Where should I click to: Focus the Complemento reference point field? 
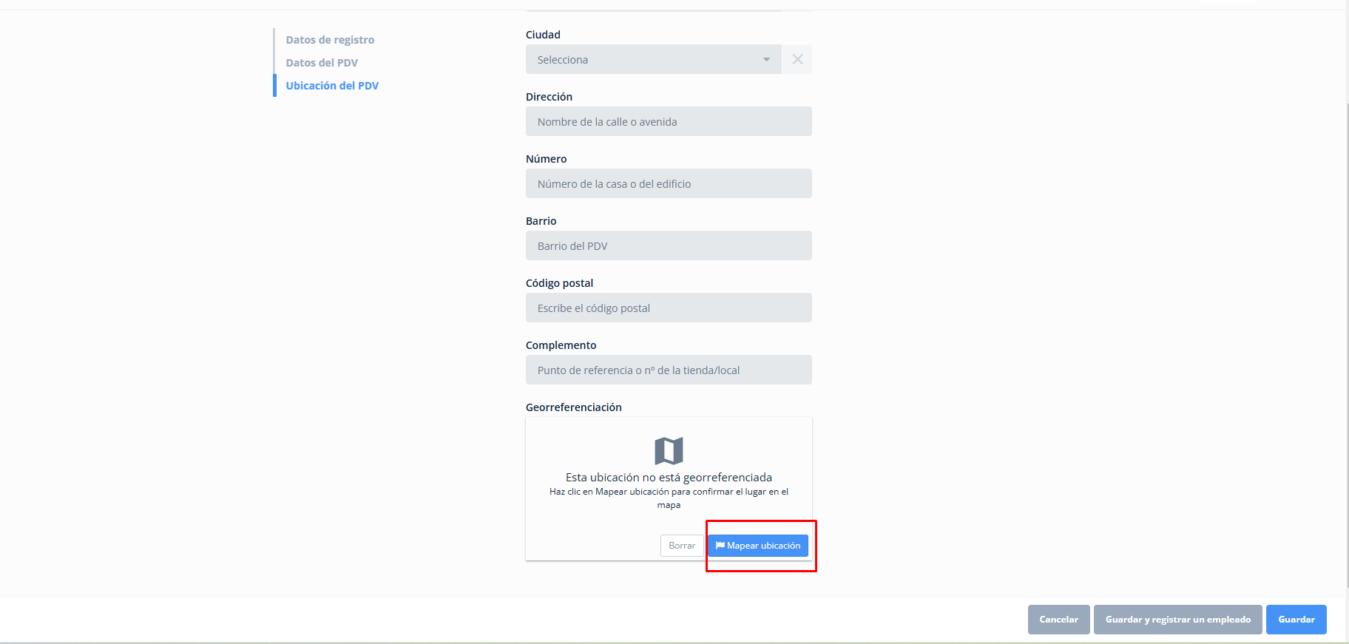click(669, 370)
